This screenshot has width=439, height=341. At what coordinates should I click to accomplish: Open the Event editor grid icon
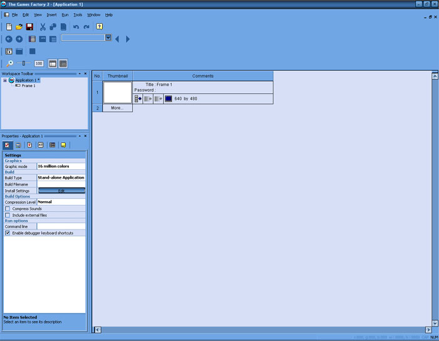[53, 39]
